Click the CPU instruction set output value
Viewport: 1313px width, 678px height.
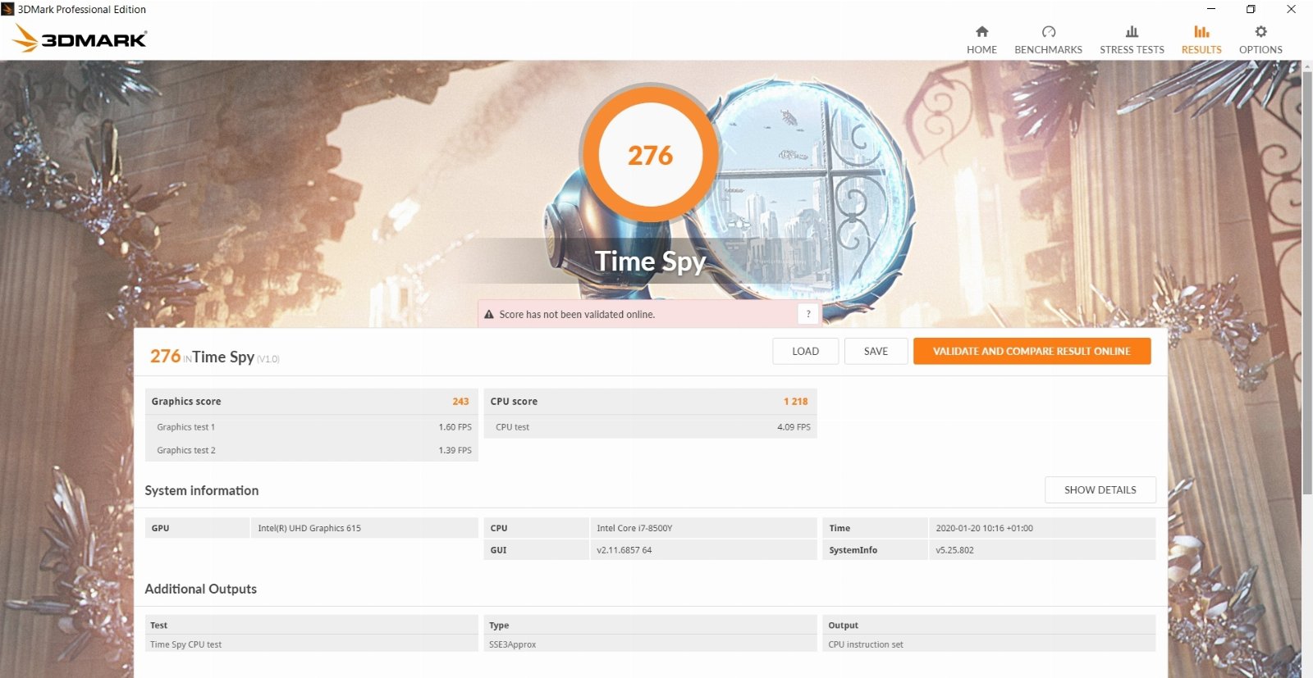pyautogui.click(x=865, y=644)
